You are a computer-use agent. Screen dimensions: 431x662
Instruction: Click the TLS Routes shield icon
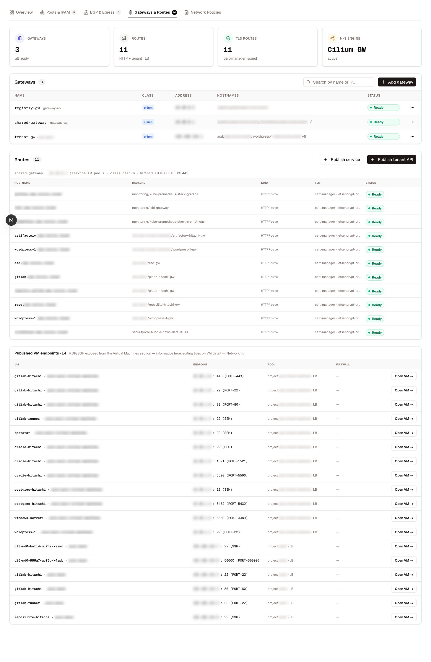tap(228, 38)
